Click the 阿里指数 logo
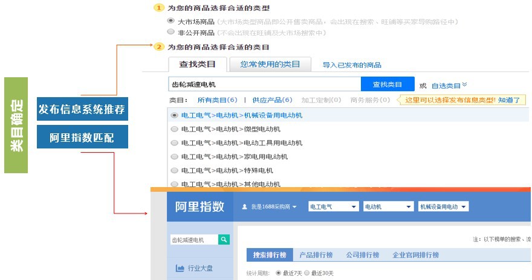The image size is (532, 280). point(199,207)
